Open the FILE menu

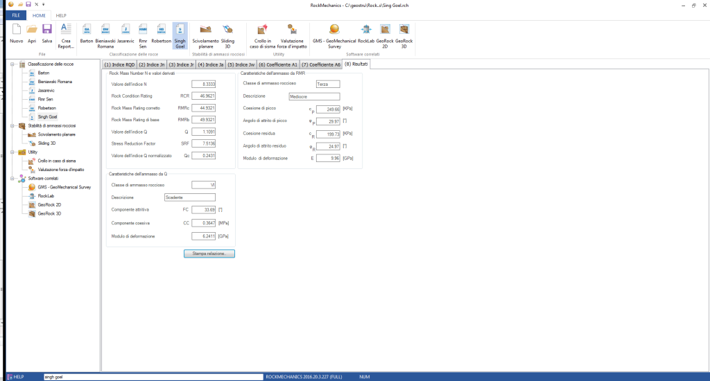[15, 15]
